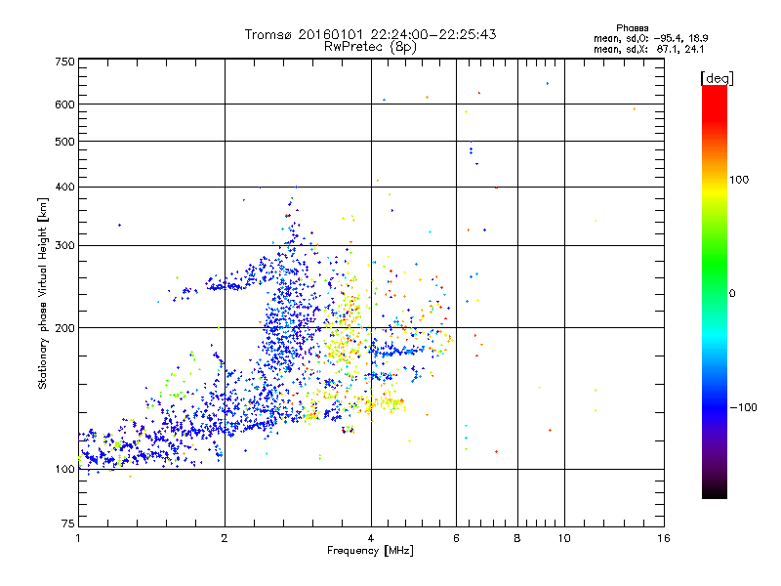
Task: Click the 'mean, sd,O: -95.4, 18.9' line
Action: click(651, 38)
